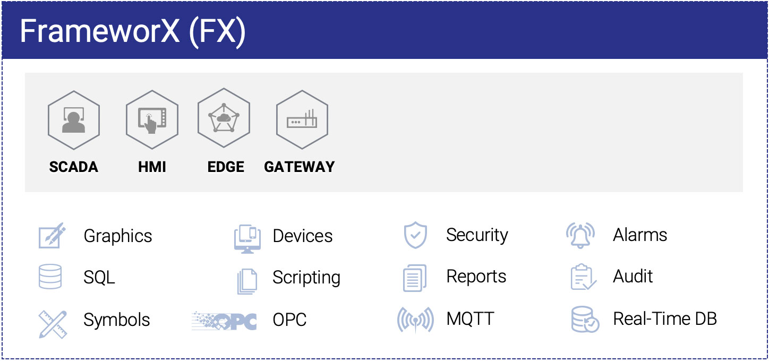Click the Scripting stacked pages icon
The width and height of the screenshot is (769, 362).
tap(247, 280)
